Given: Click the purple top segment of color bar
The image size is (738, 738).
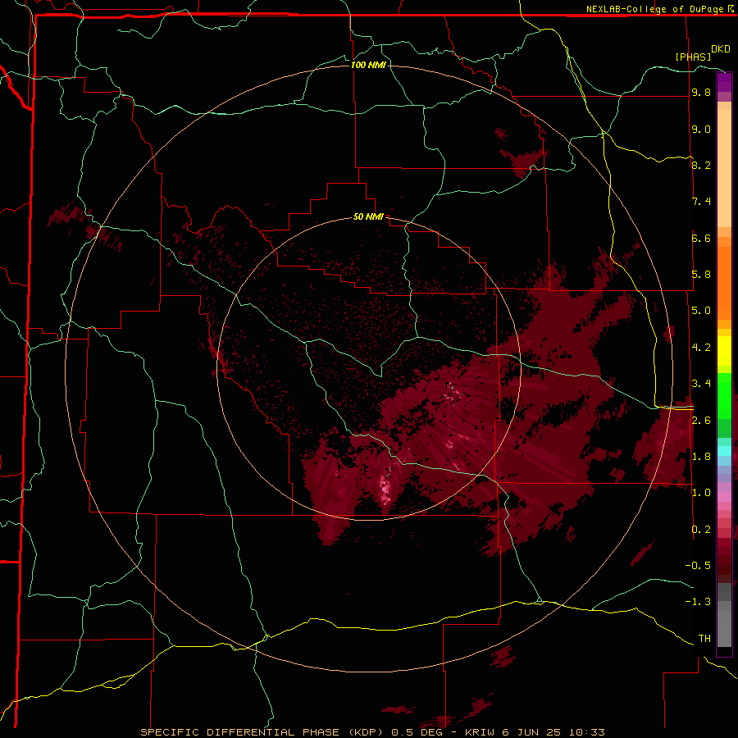Looking at the screenshot, I should click(x=724, y=82).
